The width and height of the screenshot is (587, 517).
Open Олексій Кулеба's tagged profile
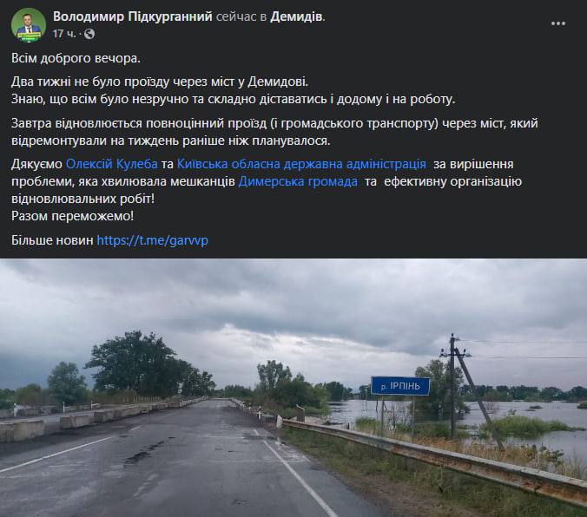click(111, 164)
